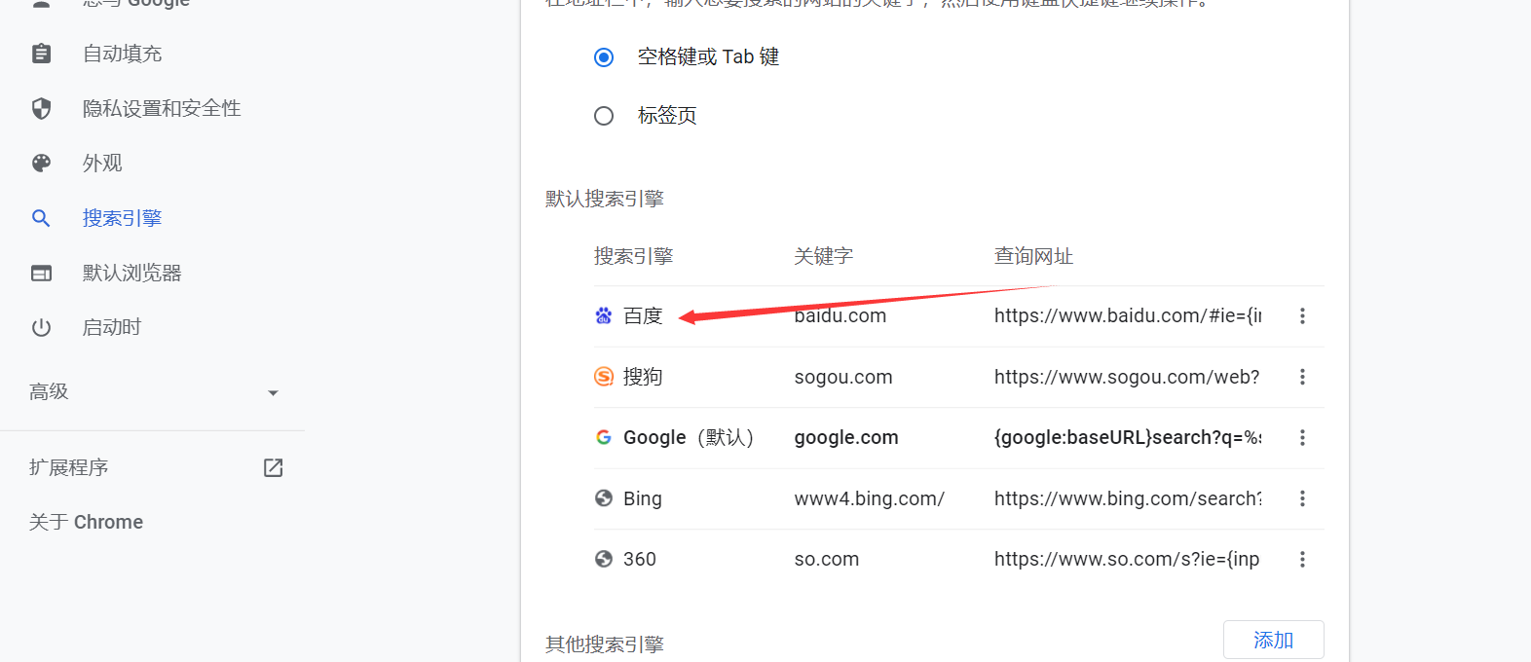Open more actions for 百度 row
This screenshot has width=1531, height=662.
(x=1302, y=315)
